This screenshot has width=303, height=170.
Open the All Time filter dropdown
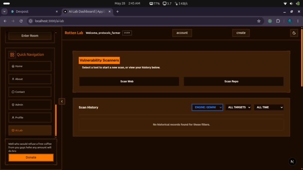(269, 107)
